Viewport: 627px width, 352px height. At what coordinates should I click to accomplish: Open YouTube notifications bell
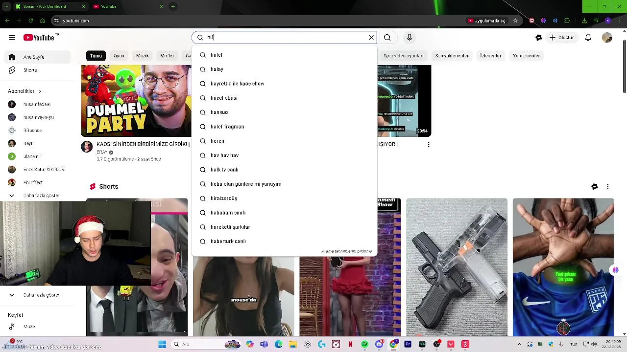tap(588, 38)
